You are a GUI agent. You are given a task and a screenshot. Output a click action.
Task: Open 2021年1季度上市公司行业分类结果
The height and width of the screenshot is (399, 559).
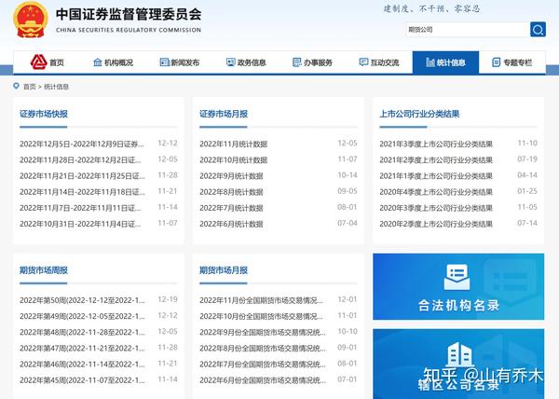(x=436, y=176)
